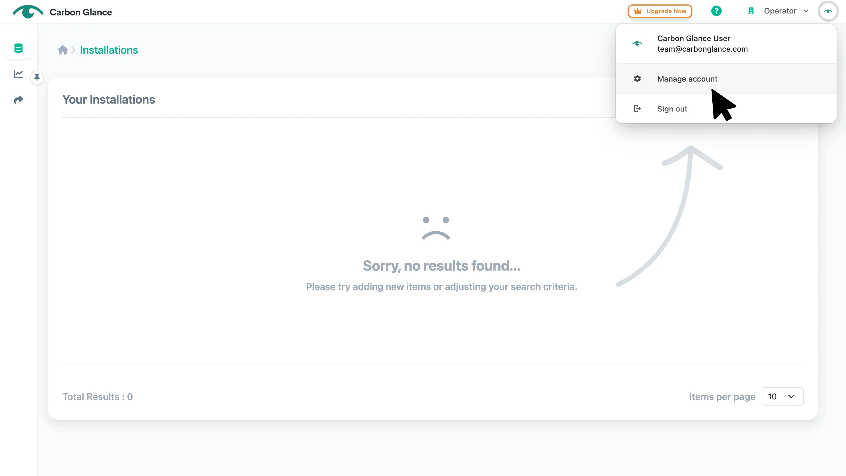Image resolution: width=846 pixels, height=476 pixels.
Task: Click the Carbon Glance eye logo
Action: point(28,12)
